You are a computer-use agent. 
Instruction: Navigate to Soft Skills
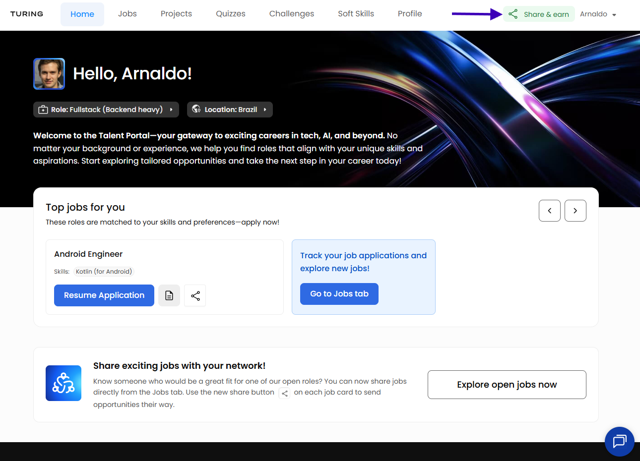(x=356, y=13)
